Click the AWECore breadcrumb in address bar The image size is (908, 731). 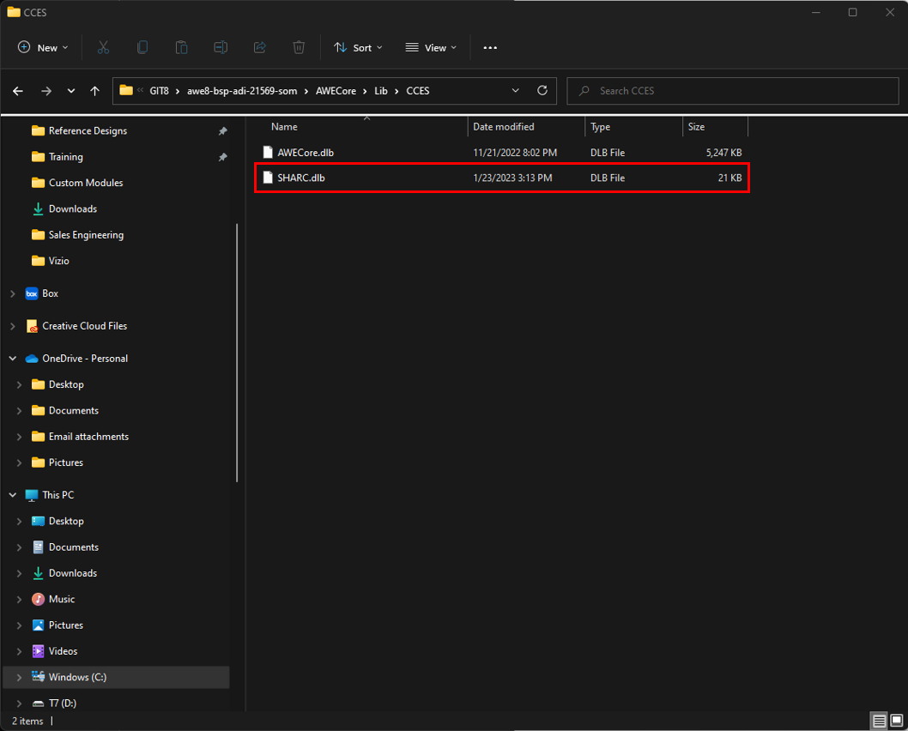tap(341, 91)
